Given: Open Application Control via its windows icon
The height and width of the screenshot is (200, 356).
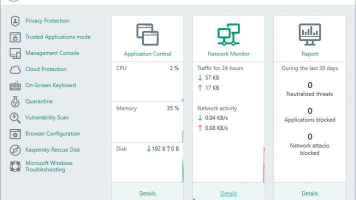Looking at the screenshot, I should click(x=147, y=34).
